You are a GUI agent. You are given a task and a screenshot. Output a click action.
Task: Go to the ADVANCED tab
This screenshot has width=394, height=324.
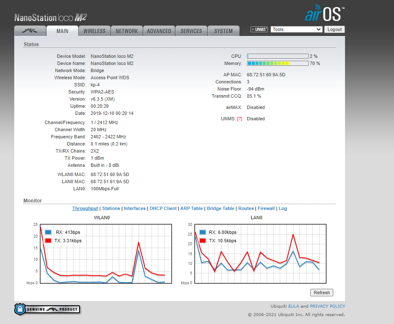tap(159, 31)
